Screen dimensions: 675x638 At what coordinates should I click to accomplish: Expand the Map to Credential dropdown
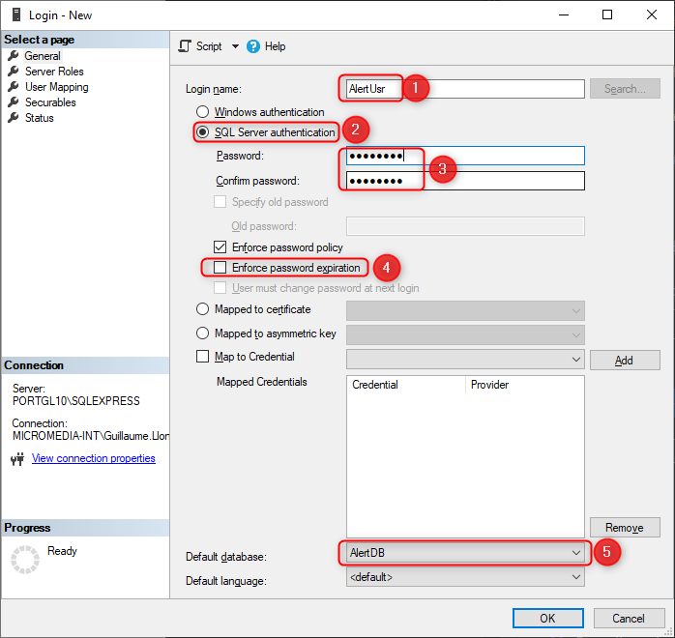click(x=576, y=360)
